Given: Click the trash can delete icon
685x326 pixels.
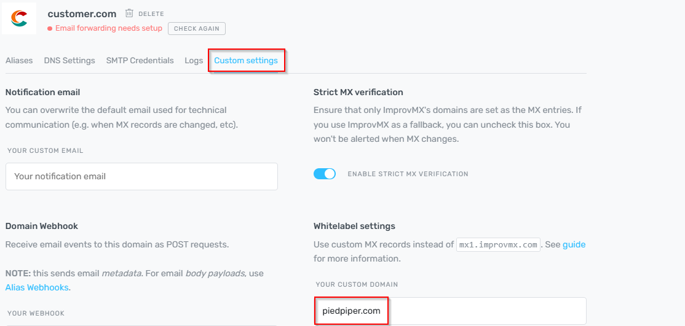Looking at the screenshot, I should pos(129,14).
